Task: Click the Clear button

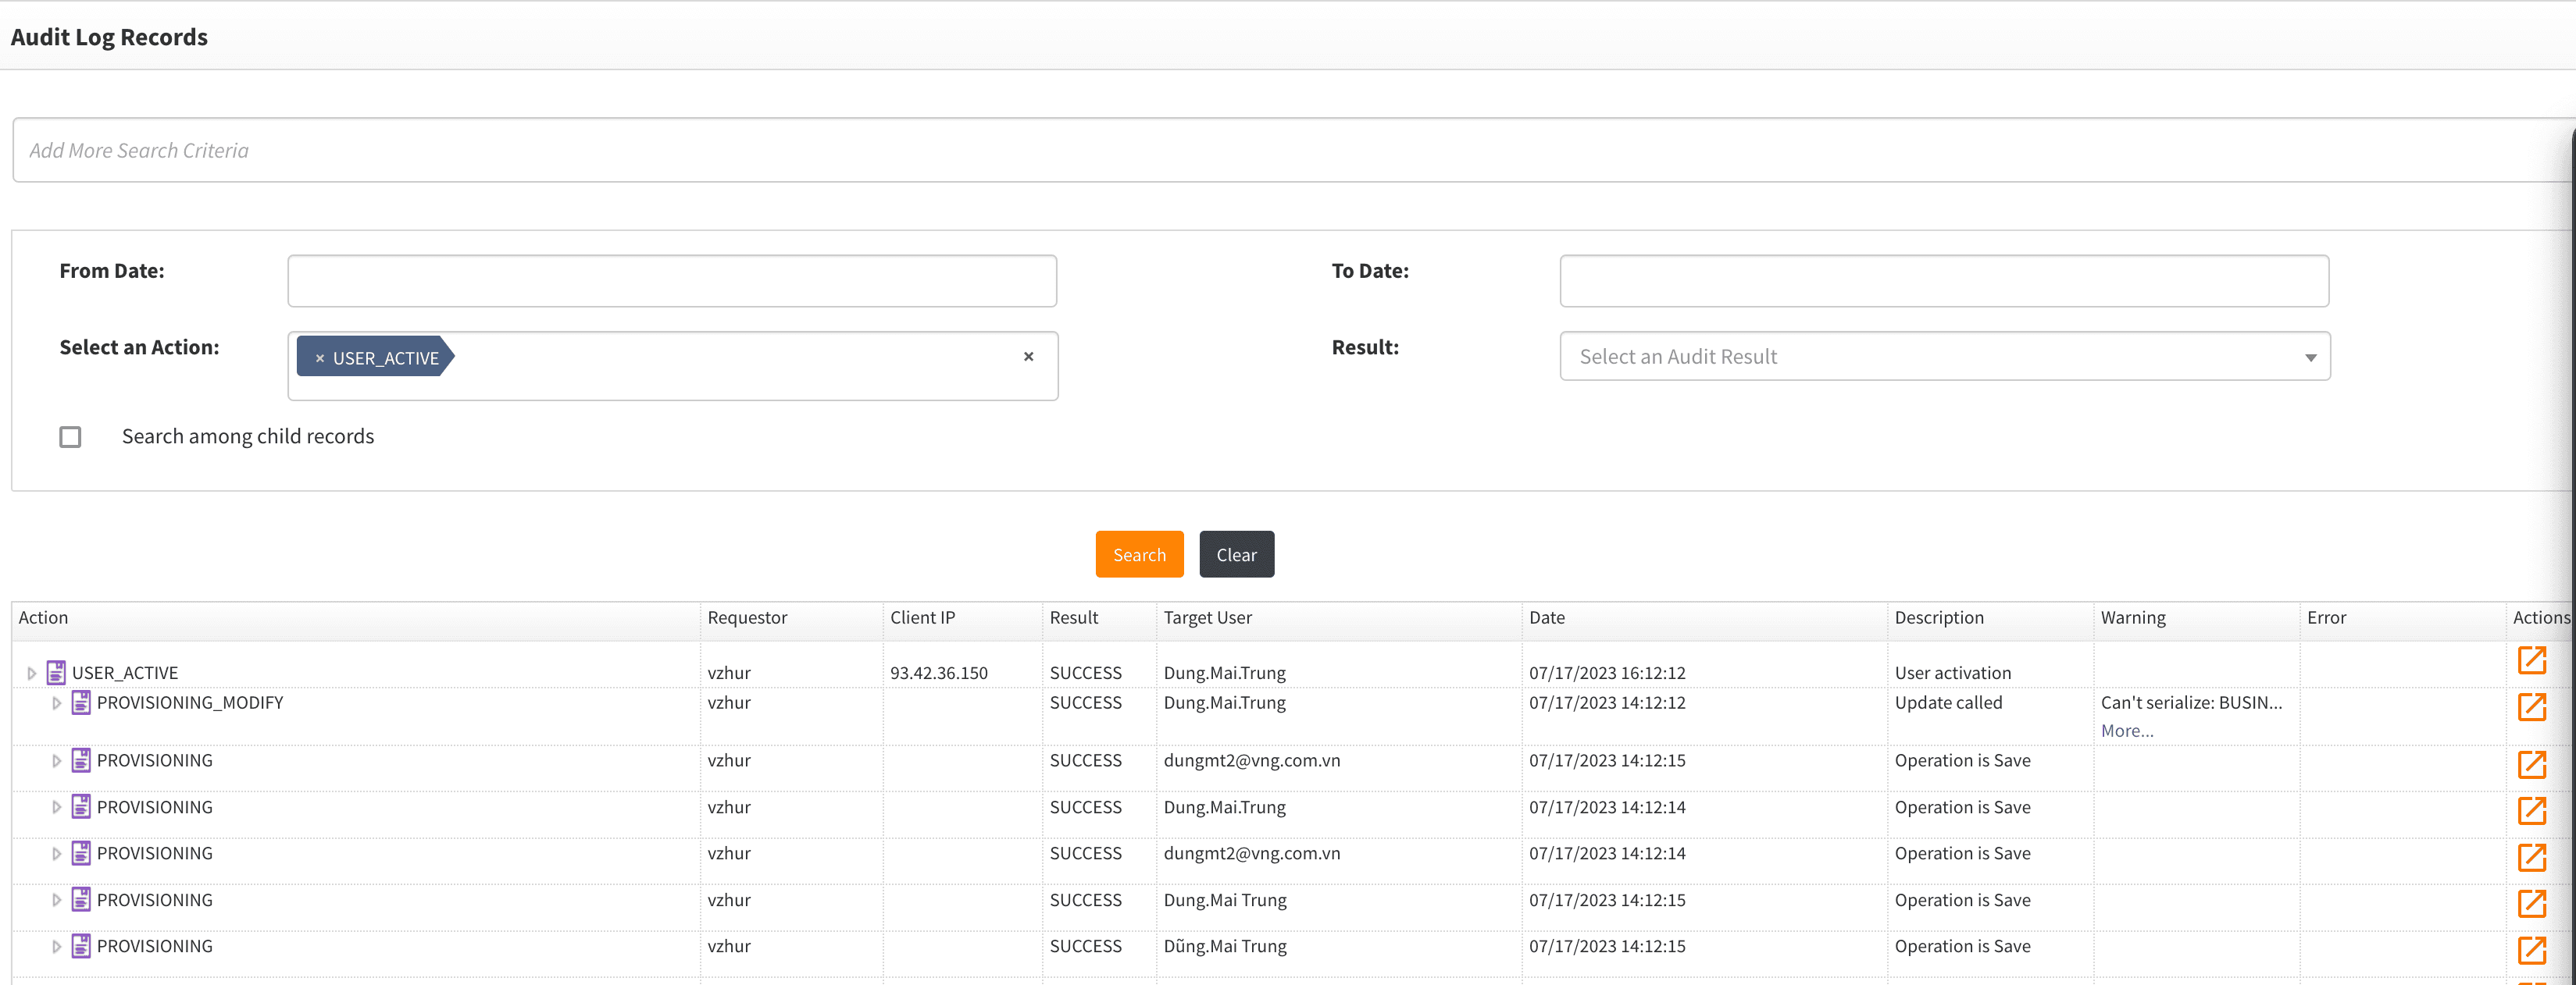Action: [1236, 554]
